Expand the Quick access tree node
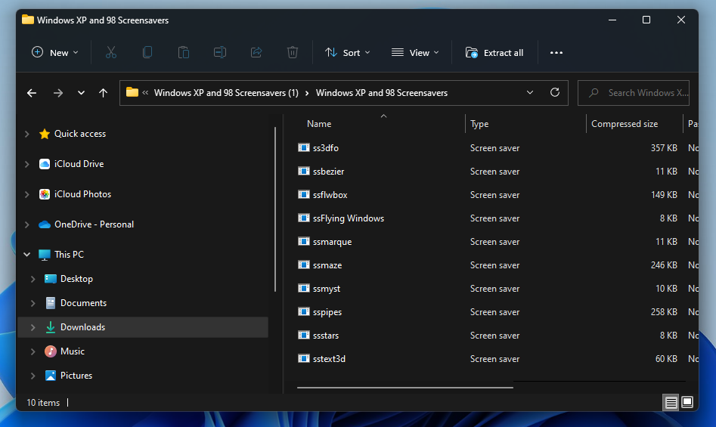The image size is (716, 427). click(27, 134)
